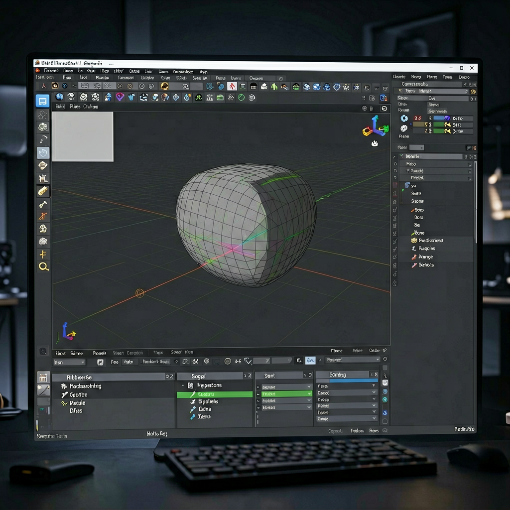Switch to the Poeslt tab below the viewport

(x=99, y=353)
